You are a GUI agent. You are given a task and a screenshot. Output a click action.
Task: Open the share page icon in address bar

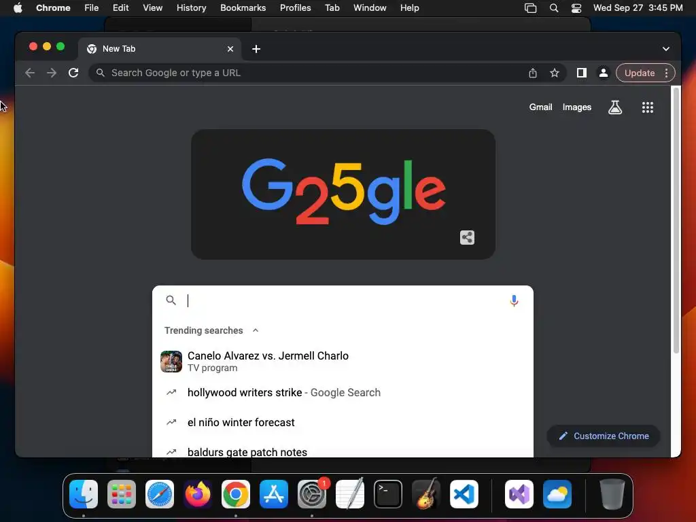pyautogui.click(x=533, y=73)
